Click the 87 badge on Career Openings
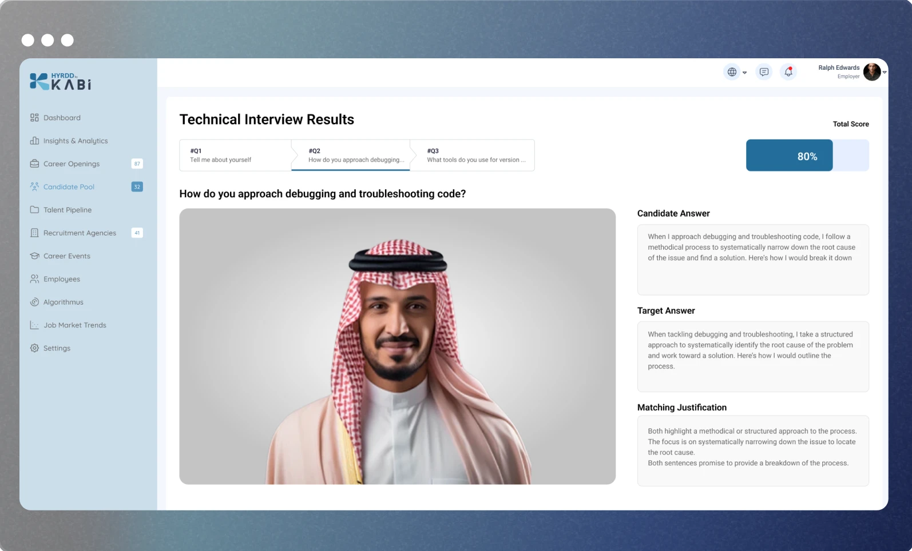Viewport: 912px width, 551px height. point(137,163)
